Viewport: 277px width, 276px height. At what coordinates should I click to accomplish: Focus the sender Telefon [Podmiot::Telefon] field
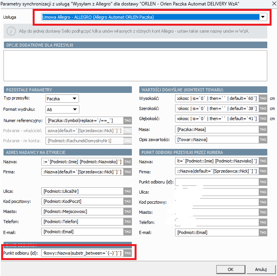click(x=82, y=222)
